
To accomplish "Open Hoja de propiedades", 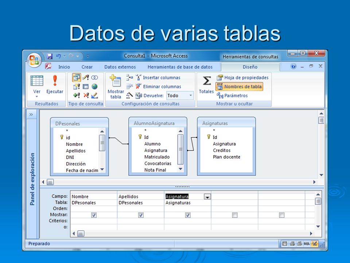I will [242, 77].
